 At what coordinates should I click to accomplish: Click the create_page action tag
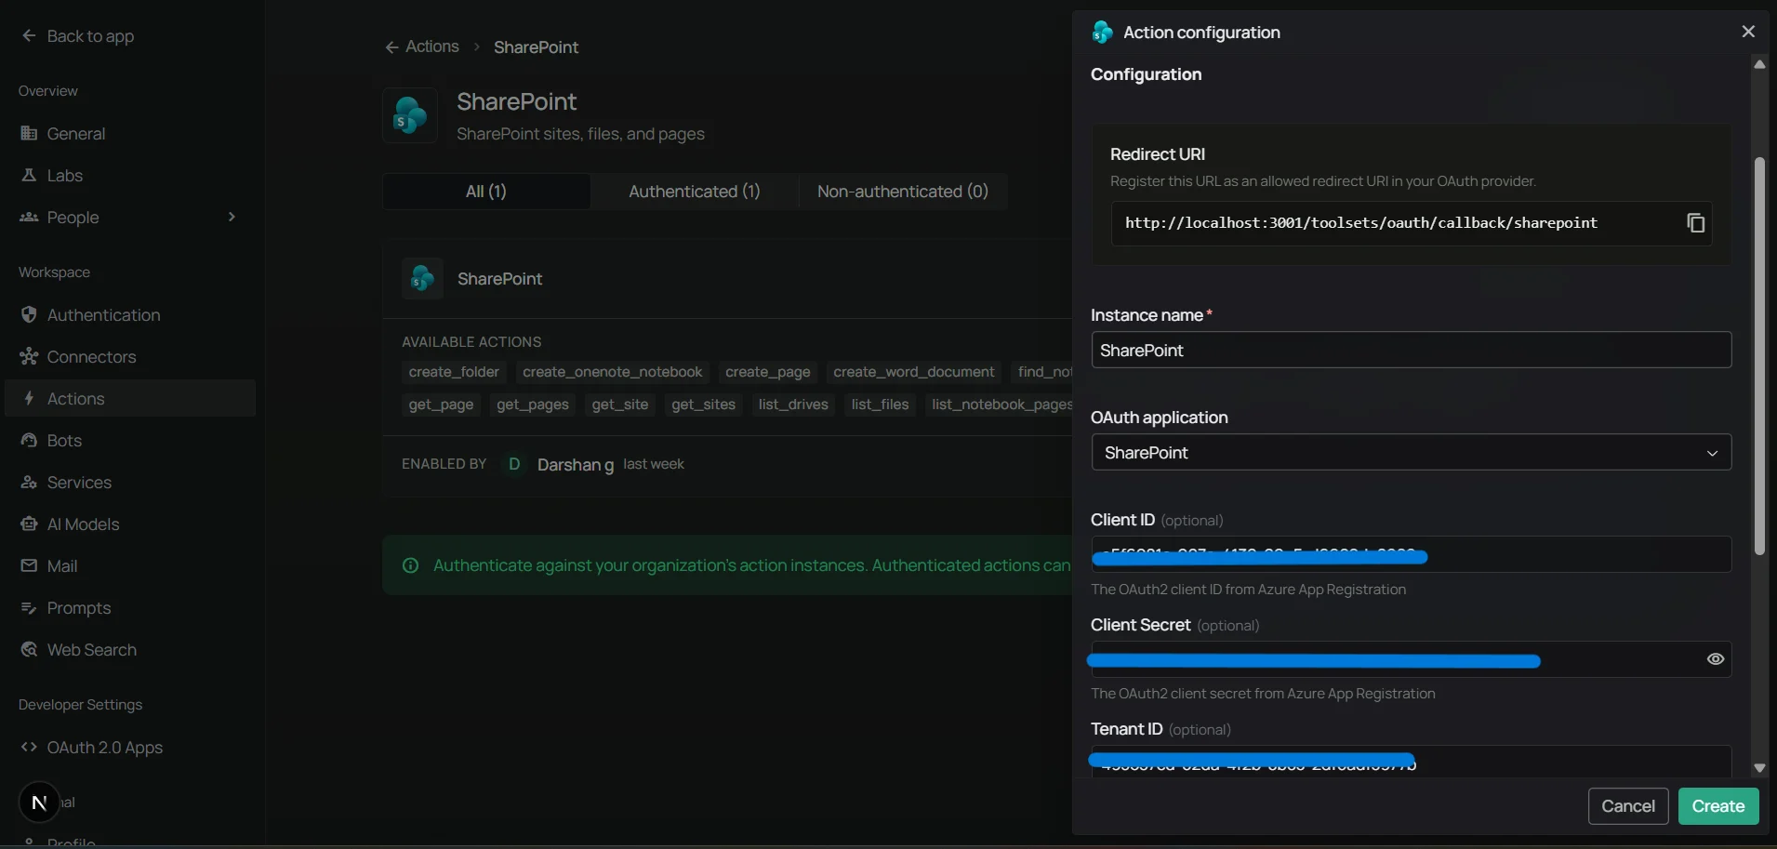tap(767, 372)
